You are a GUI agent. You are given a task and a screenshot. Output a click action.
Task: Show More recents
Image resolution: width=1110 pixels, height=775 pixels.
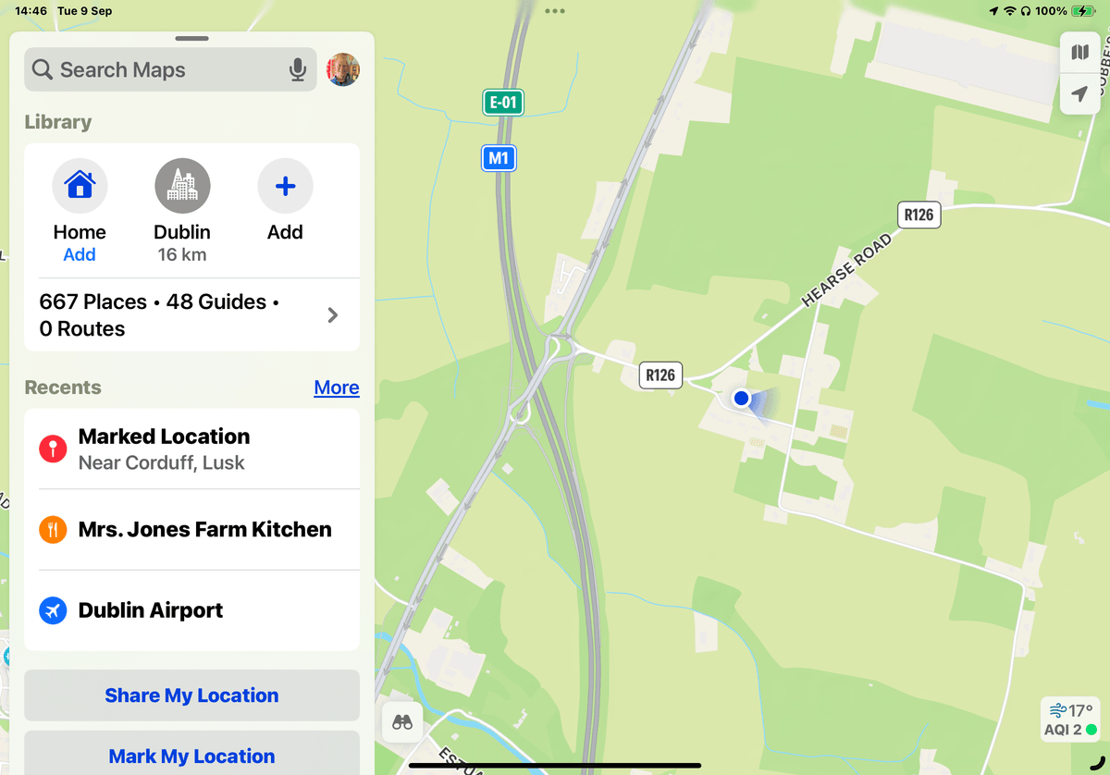(337, 387)
